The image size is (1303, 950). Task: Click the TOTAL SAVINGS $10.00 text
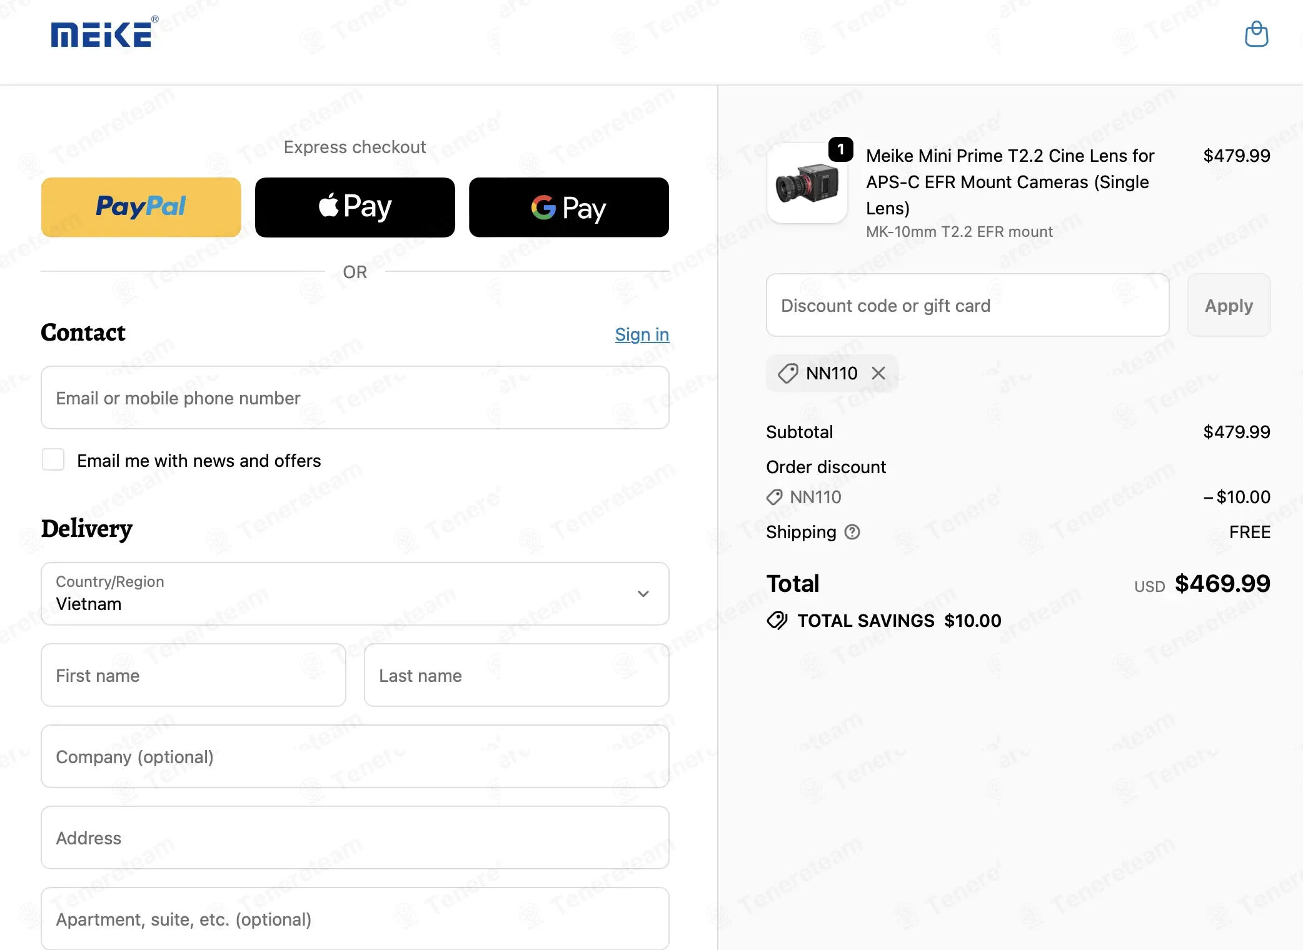pyautogui.click(x=899, y=621)
